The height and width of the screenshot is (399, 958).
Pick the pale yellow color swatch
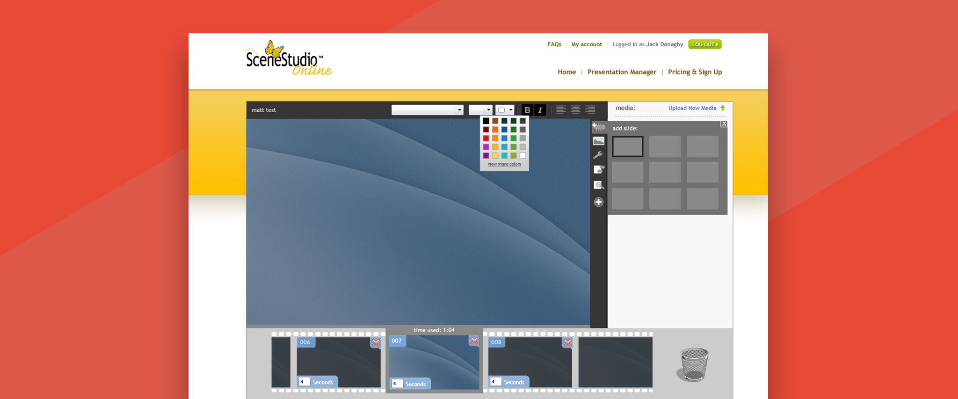(x=495, y=156)
